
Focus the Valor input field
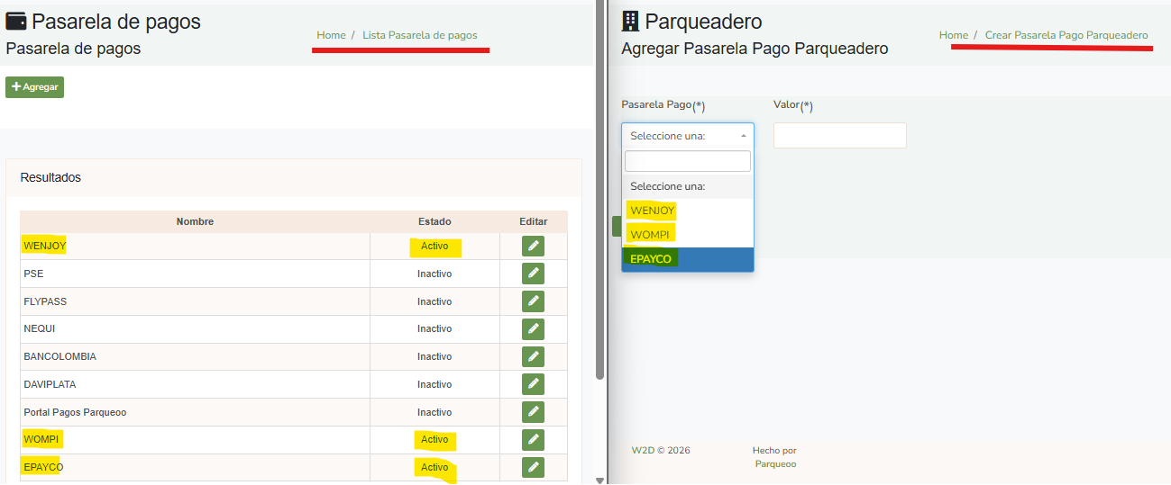(839, 136)
